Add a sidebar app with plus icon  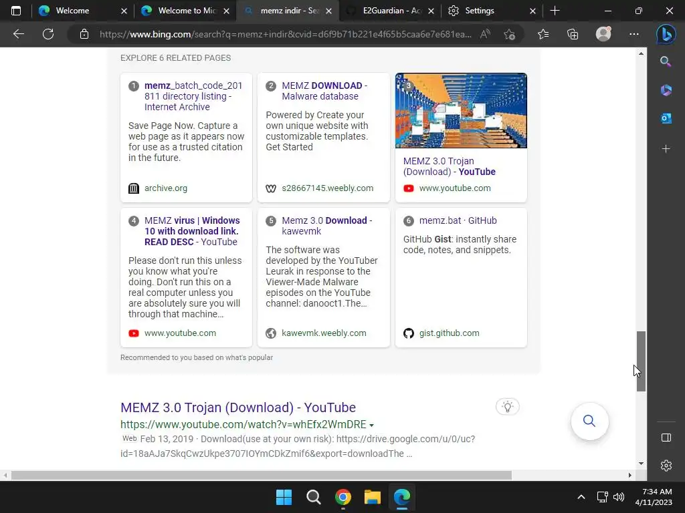[666, 149]
